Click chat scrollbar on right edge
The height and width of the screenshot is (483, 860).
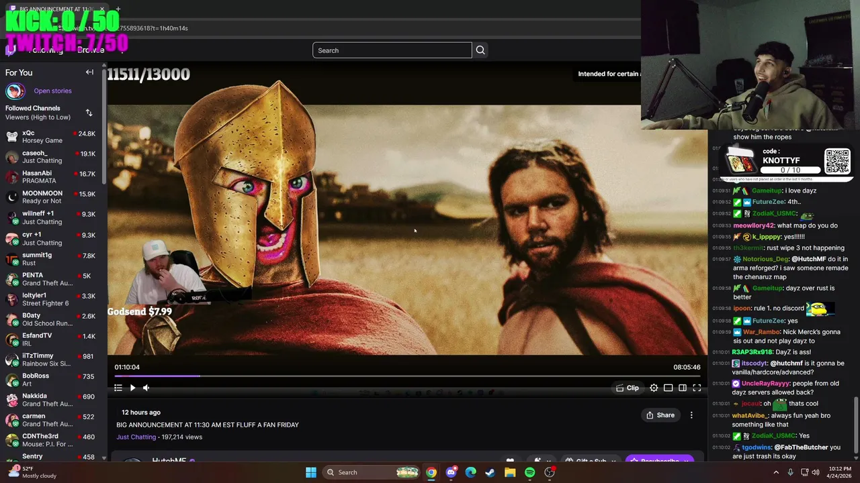(856, 425)
